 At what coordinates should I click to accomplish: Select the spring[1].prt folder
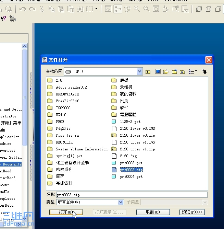(x=69, y=156)
